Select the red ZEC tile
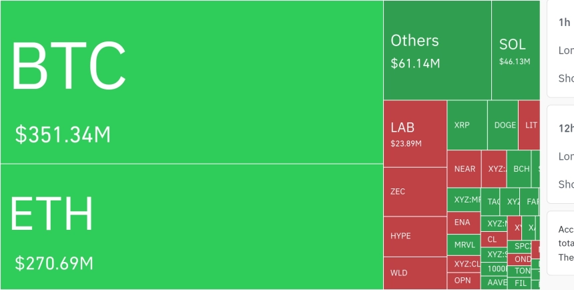Image resolution: width=574 pixels, height=290 pixels. pyautogui.click(x=415, y=192)
